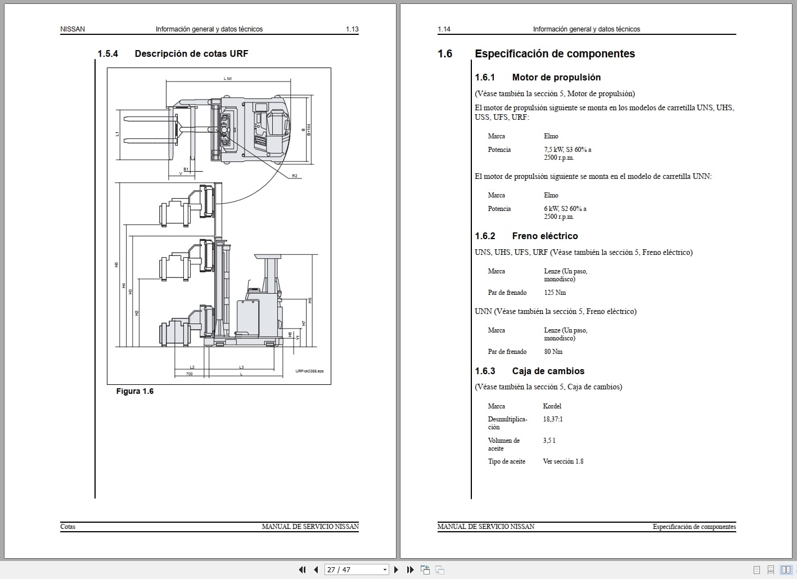Click the ratio value 18,37:1
The width and height of the screenshot is (797, 579).
553,419
